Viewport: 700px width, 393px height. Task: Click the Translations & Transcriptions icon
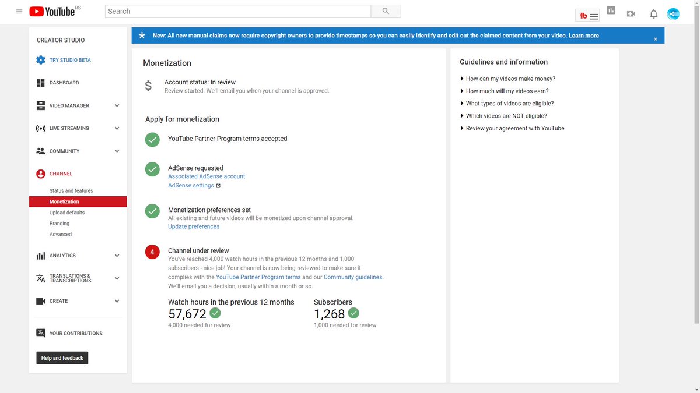[x=41, y=278]
